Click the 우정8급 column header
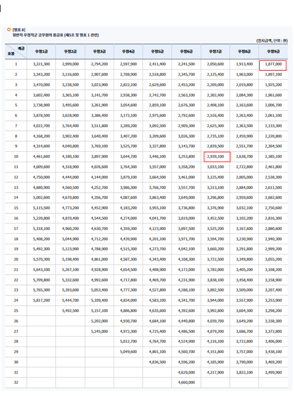The height and width of the screenshot is (396, 294). [x=245, y=52]
